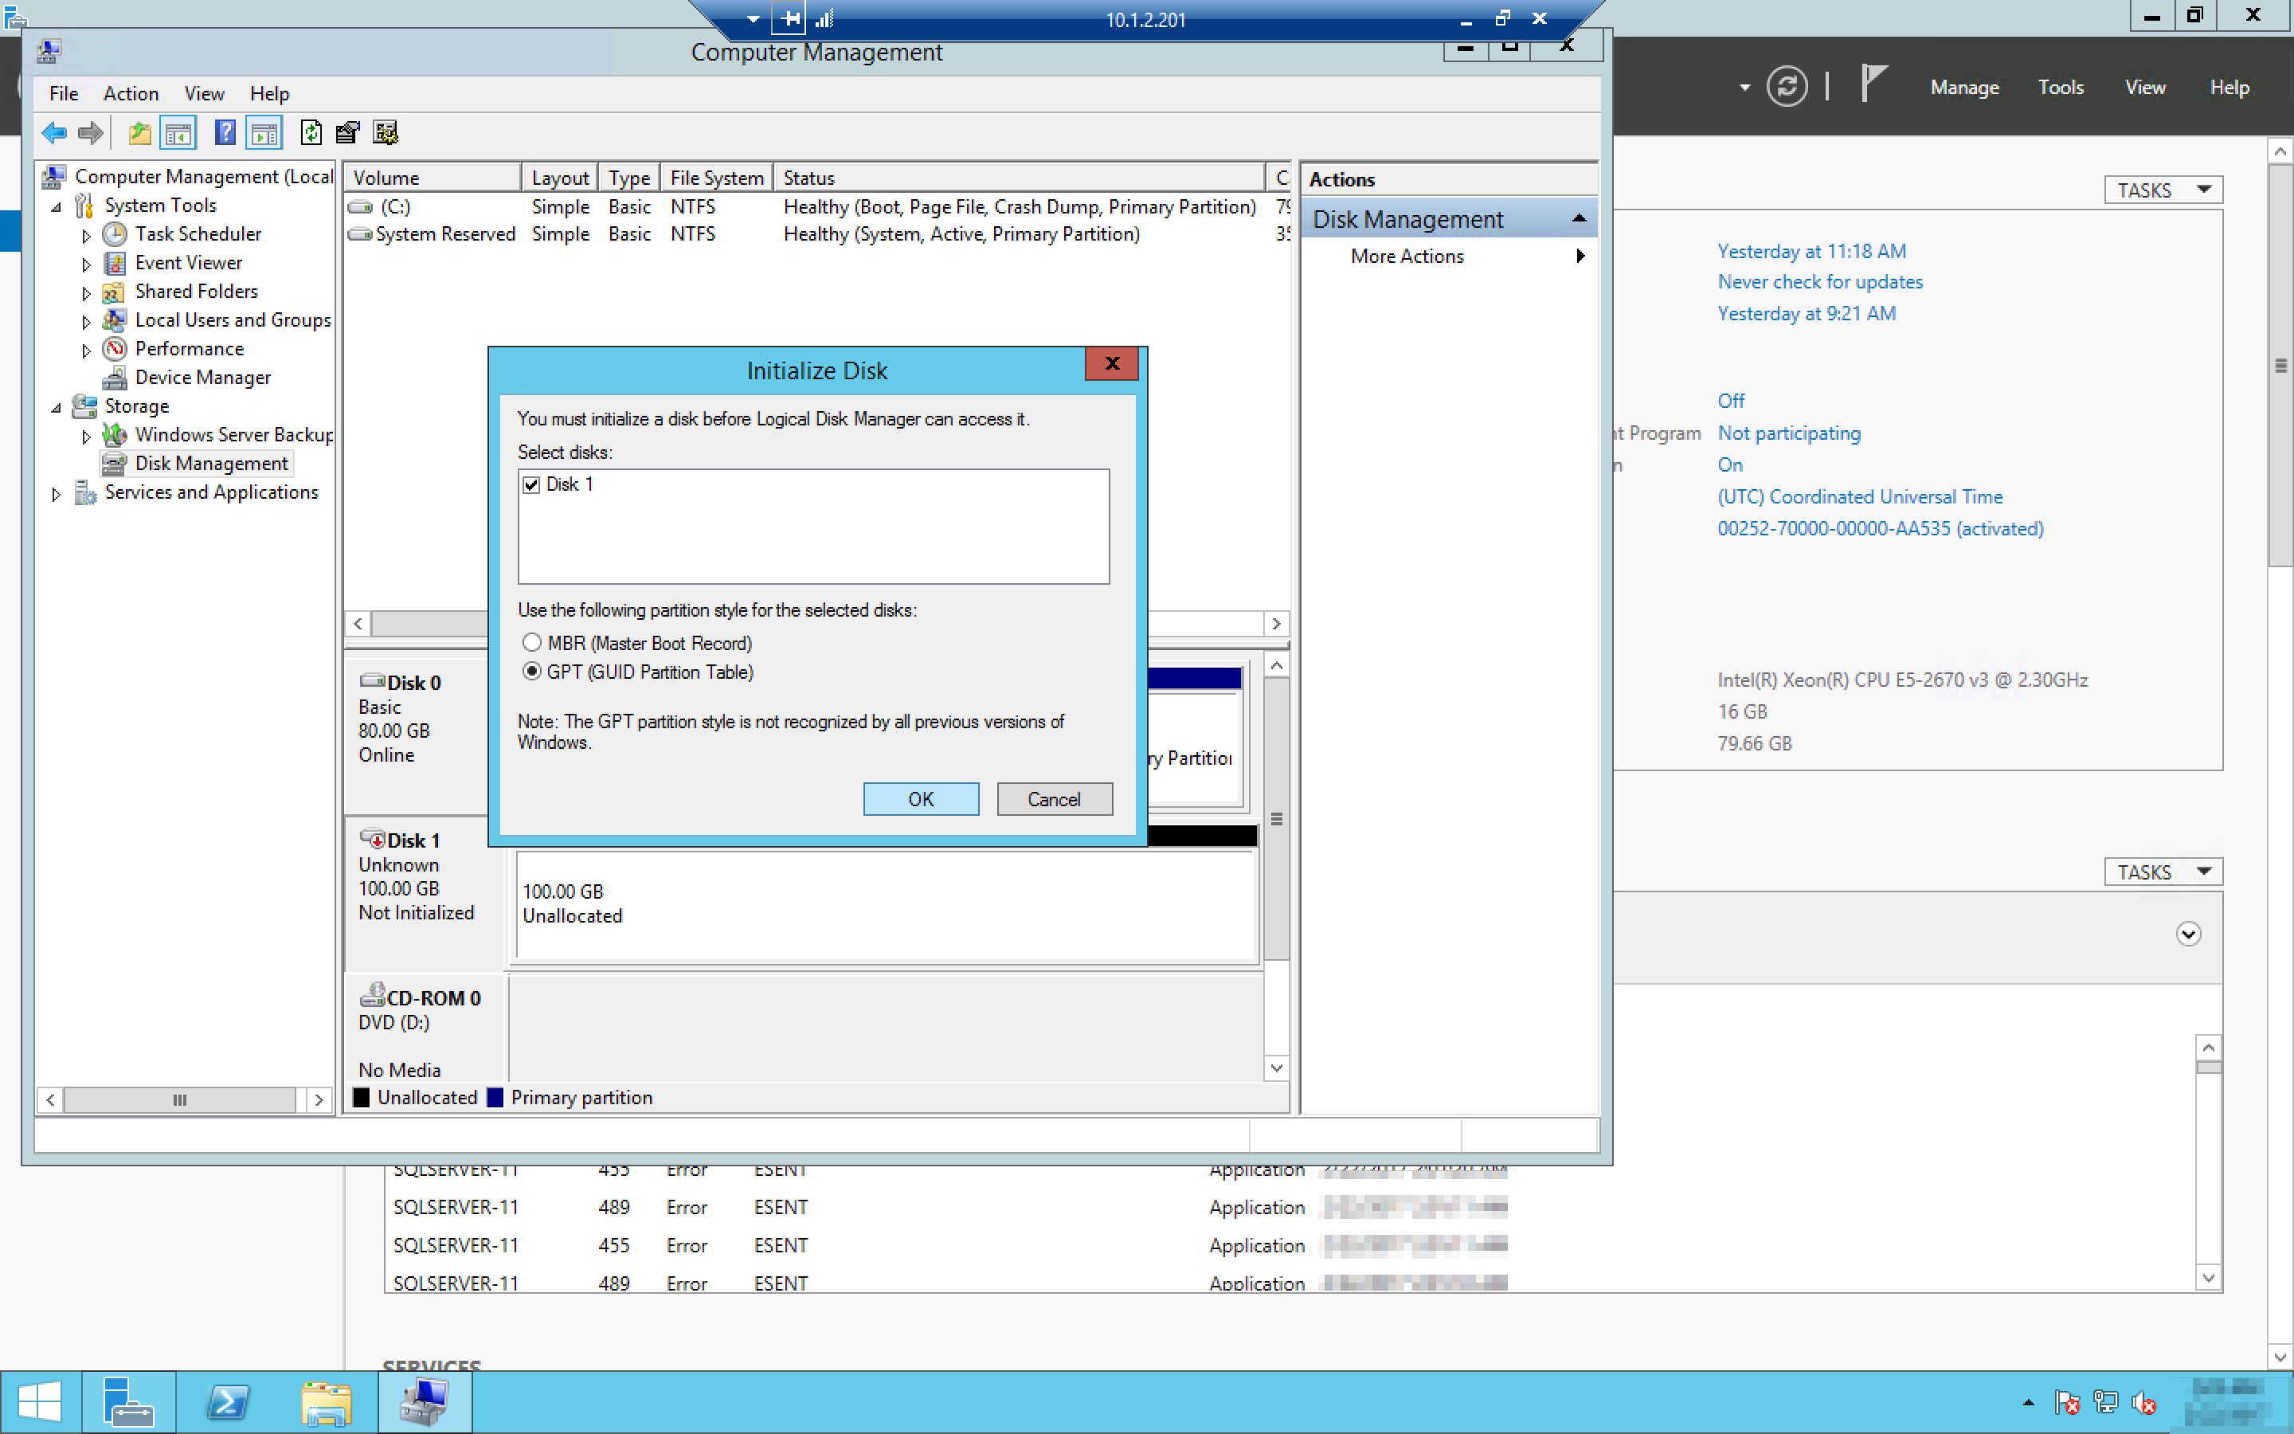Click the Help question mark toolbar icon
Viewport: 2294px width, 1434px height.
[x=225, y=133]
